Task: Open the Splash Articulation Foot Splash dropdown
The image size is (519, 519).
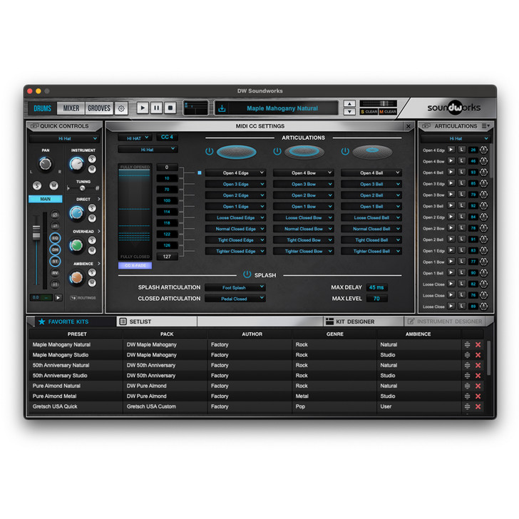Action: [235, 287]
